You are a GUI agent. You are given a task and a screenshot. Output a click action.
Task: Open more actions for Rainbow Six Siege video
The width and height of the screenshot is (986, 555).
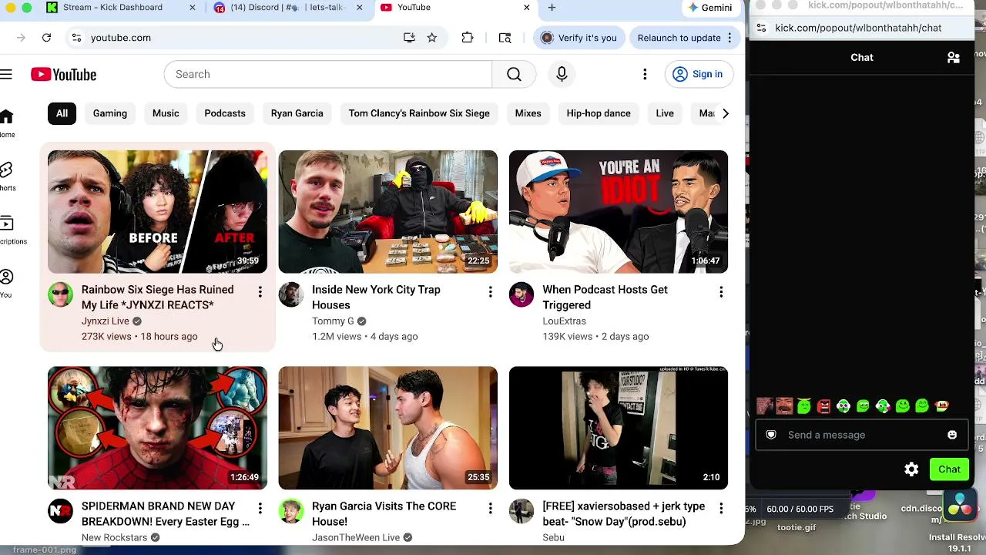260,292
